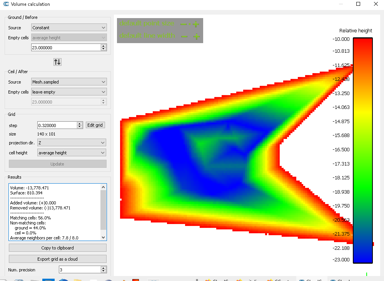
Task: Expand the Ceil empty cells 'leave empty' dropdown
Action: coord(68,92)
